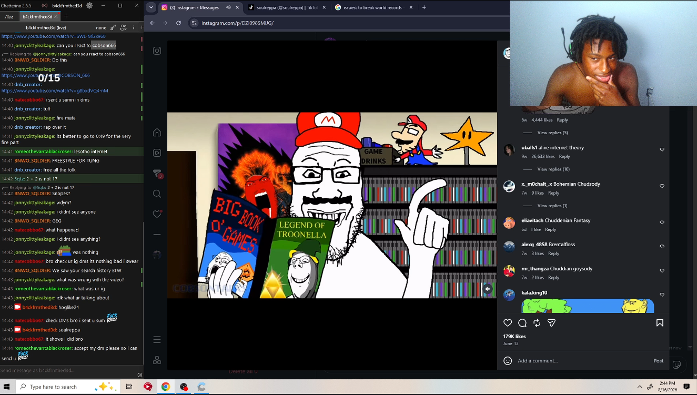Show hidden system tray icons
This screenshot has width=697, height=395.
click(640, 387)
